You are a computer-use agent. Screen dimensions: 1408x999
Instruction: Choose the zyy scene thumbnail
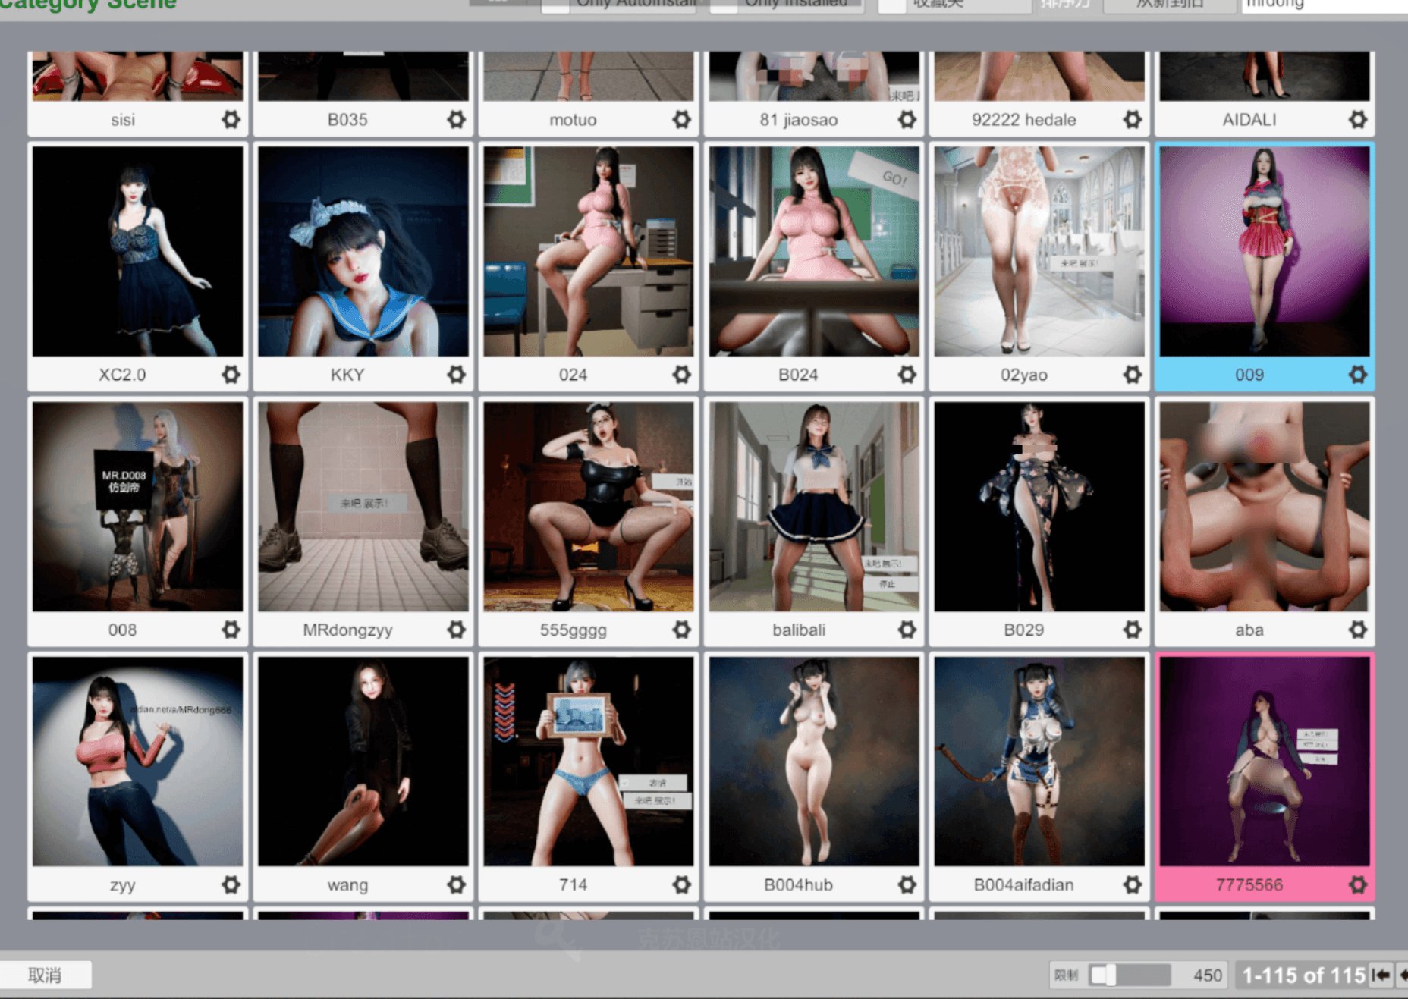pos(137,762)
